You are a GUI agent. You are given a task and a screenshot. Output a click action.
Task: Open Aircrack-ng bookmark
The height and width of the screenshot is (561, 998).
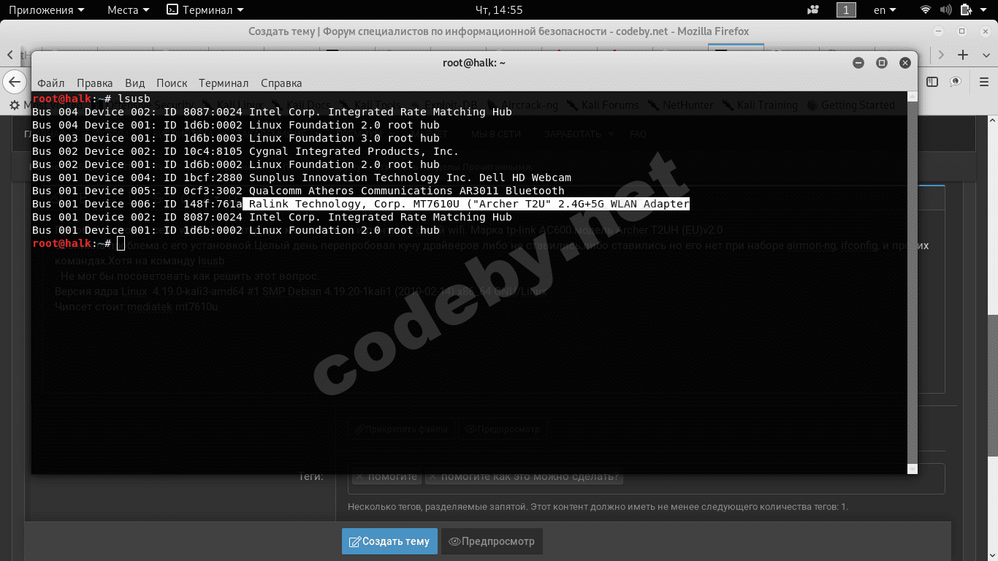[522, 105]
